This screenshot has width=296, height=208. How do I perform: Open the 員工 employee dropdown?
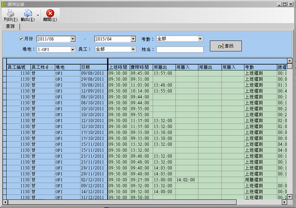tap(133, 49)
